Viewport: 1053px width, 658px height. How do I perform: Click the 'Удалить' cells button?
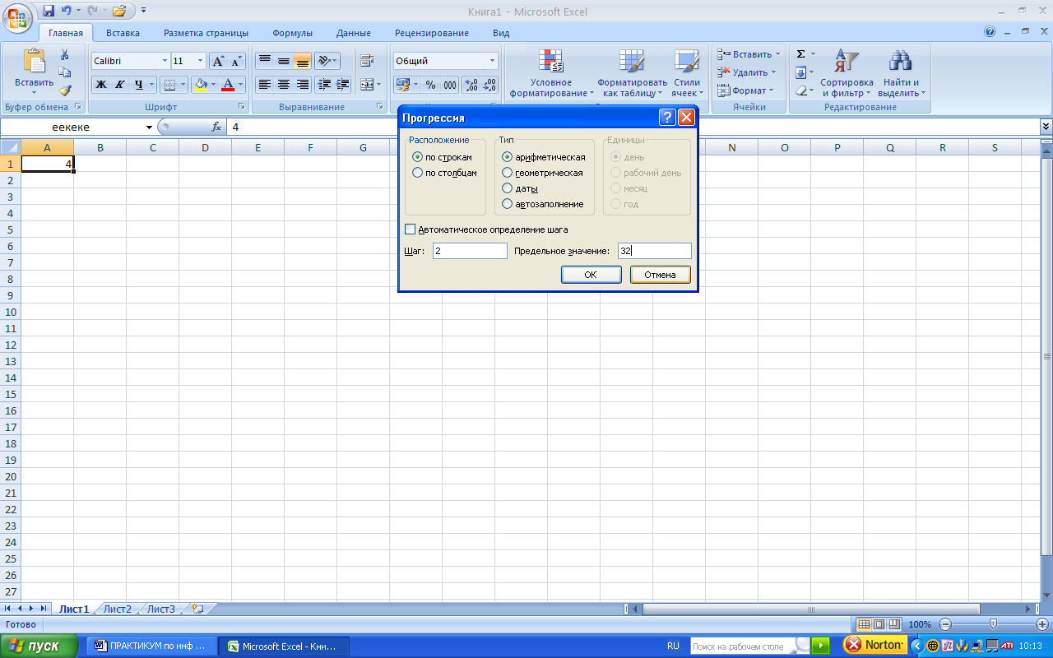[747, 72]
